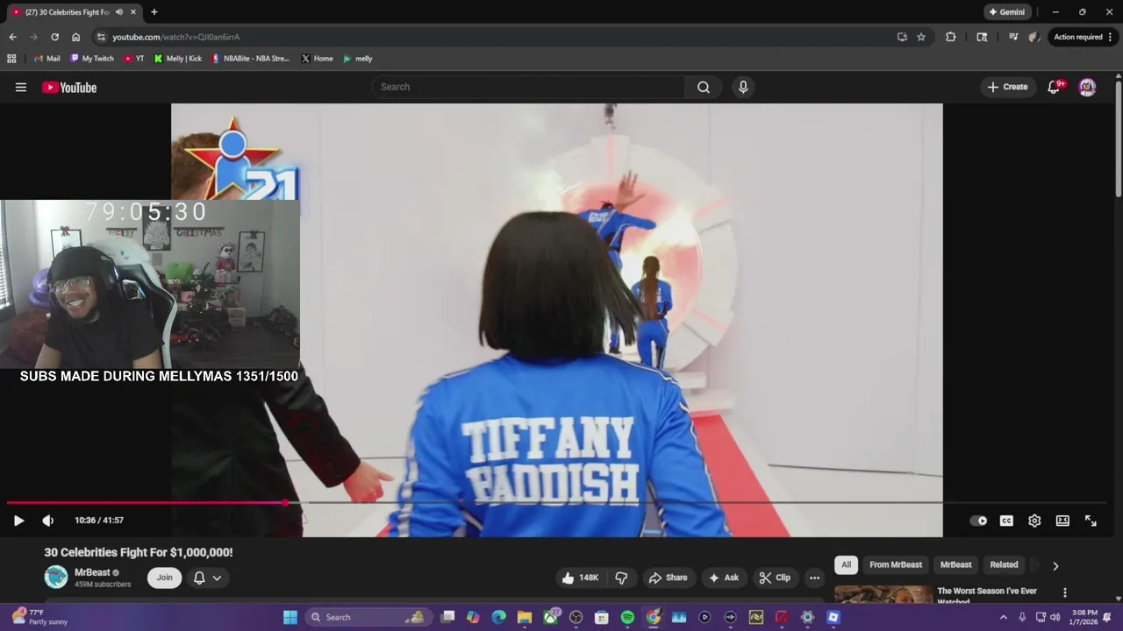
Task: Open the YouTube account avatar menu
Action: click(x=1087, y=87)
